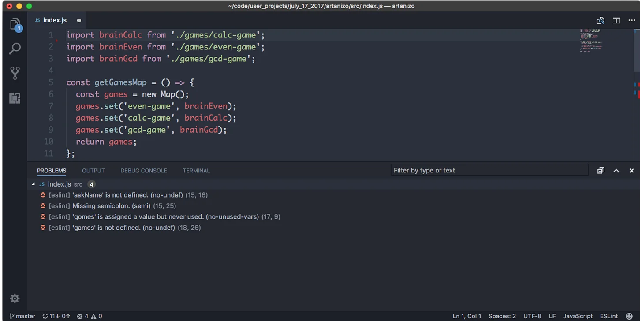
Task: Open the Source Control view
Action: coord(15,73)
